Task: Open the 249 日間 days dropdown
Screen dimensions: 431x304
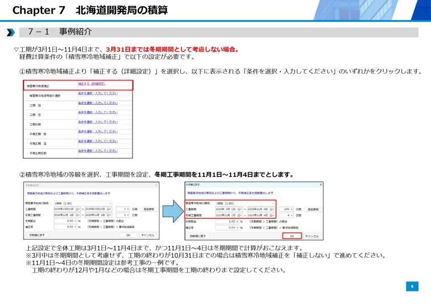Action: 291,209
